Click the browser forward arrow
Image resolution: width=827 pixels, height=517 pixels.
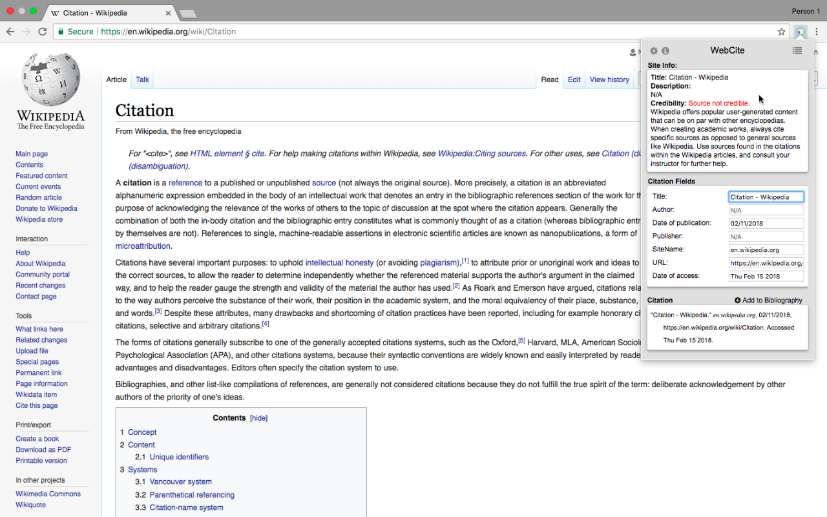(x=26, y=32)
